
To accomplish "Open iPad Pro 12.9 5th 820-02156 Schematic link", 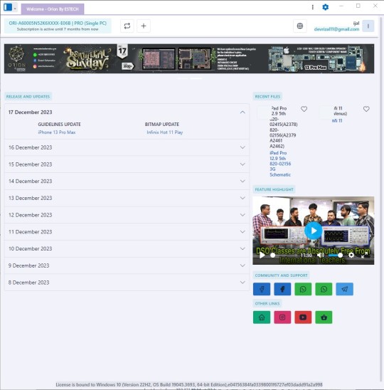I will tap(280, 164).
